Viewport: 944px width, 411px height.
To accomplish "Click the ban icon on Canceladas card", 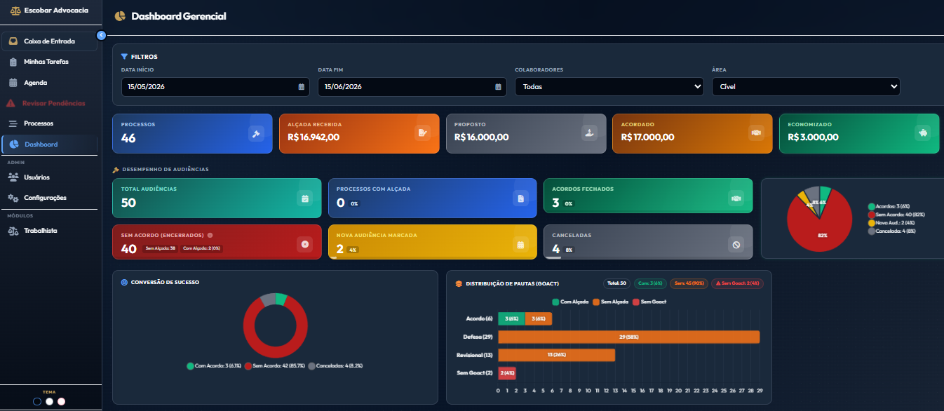I will (736, 245).
